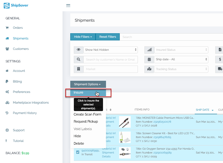The height and width of the screenshot is (163, 223).
Task: Click the Account home icon
Action: pyautogui.click(x=7, y=71)
